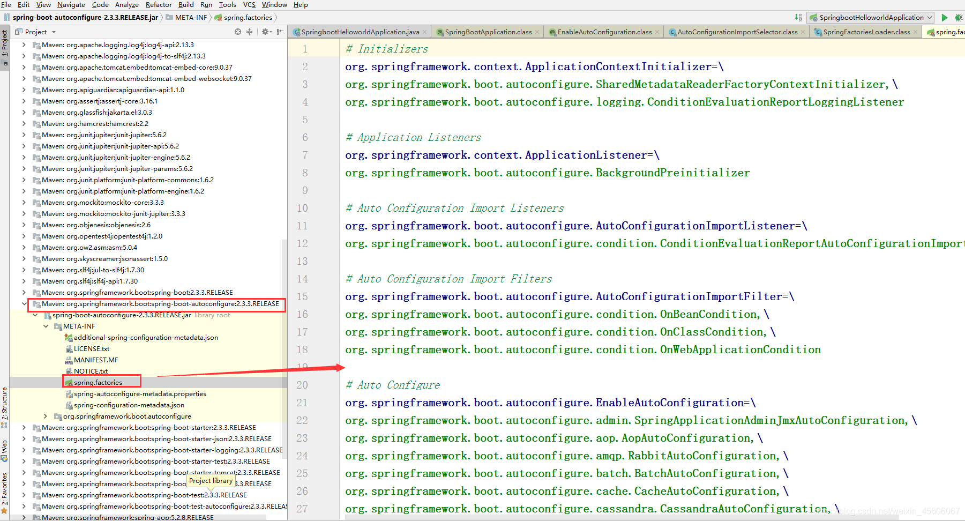Collapse spring-boot-autoconfigure:2.3.3.RELEASE Maven node
Image resolution: width=965 pixels, height=521 pixels.
click(x=24, y=304)
